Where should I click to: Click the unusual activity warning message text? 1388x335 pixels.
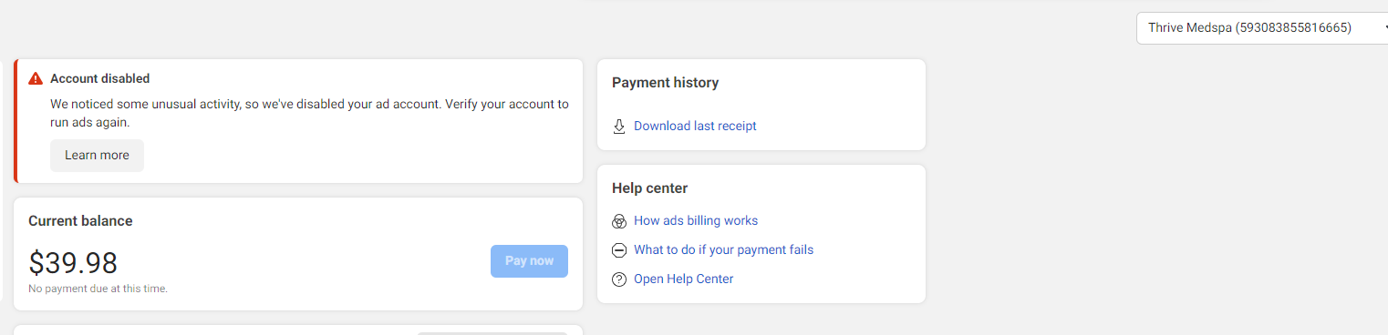[309, 113]
